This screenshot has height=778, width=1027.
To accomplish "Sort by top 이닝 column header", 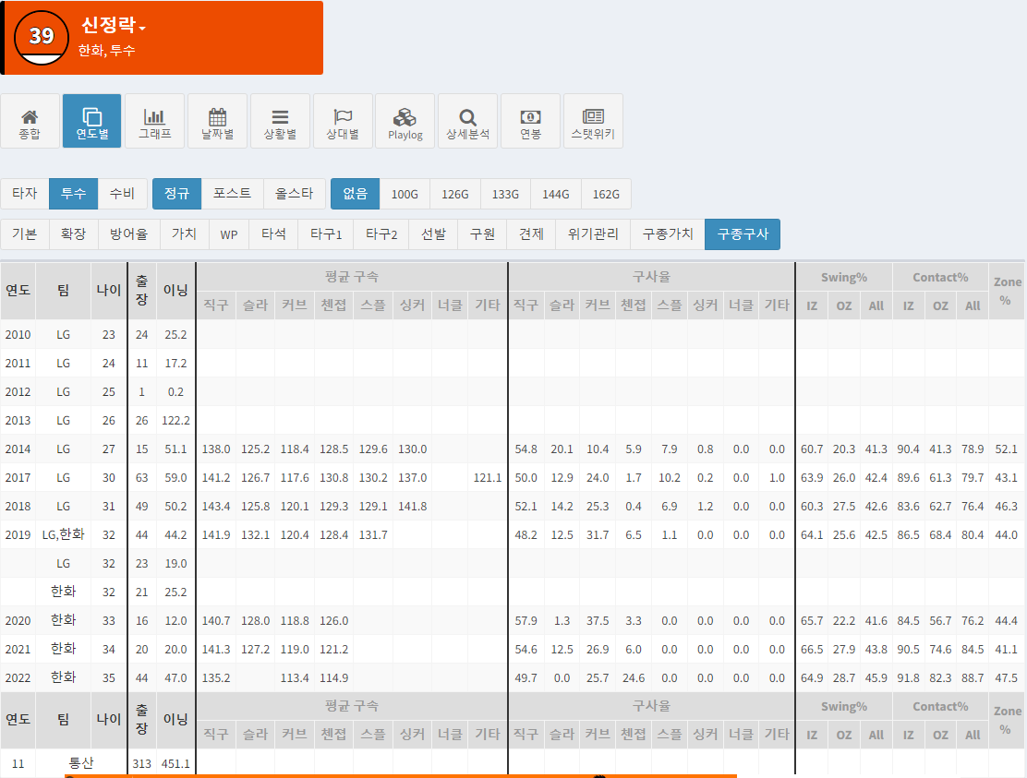I will tap(175, 291).
